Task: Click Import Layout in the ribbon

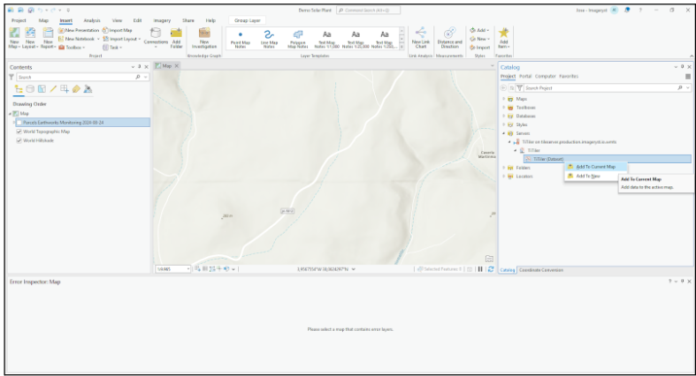Action: click(120, 39)
